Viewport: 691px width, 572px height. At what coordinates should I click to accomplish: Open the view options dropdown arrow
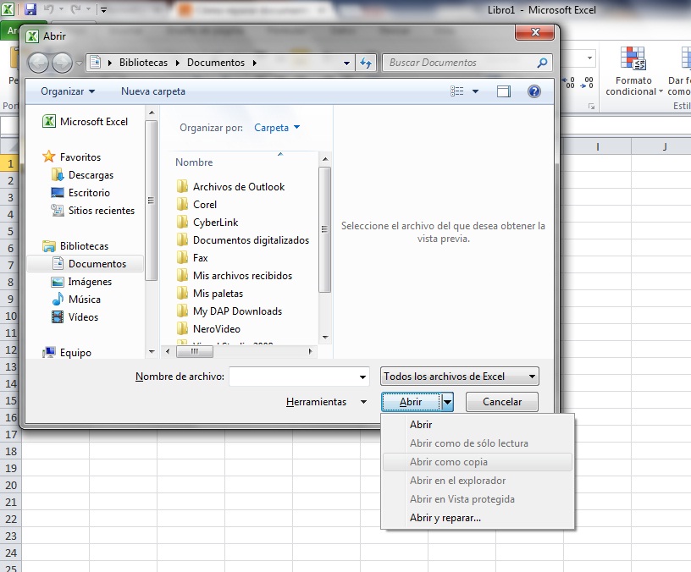pyautogui.click(x=476, y=91)
